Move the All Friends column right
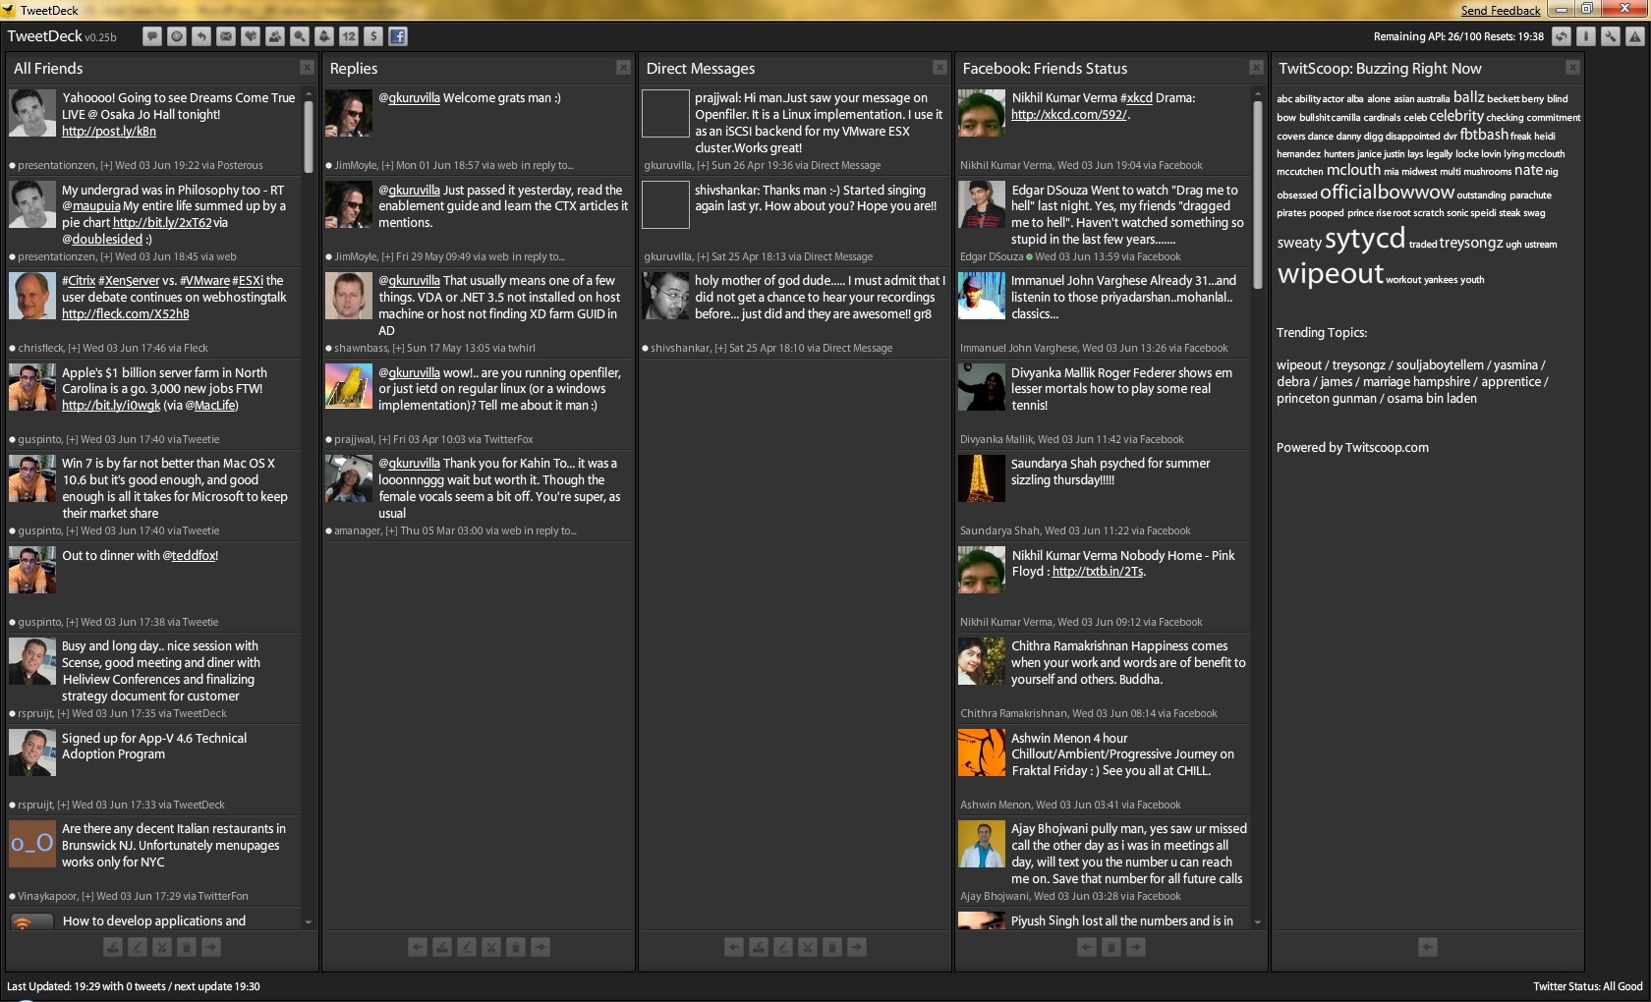Screen dimensions: 1651x1002 [211, 947]
